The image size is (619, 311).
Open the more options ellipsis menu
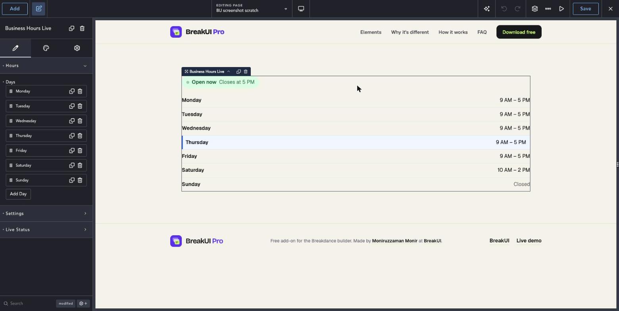point(548,9)
